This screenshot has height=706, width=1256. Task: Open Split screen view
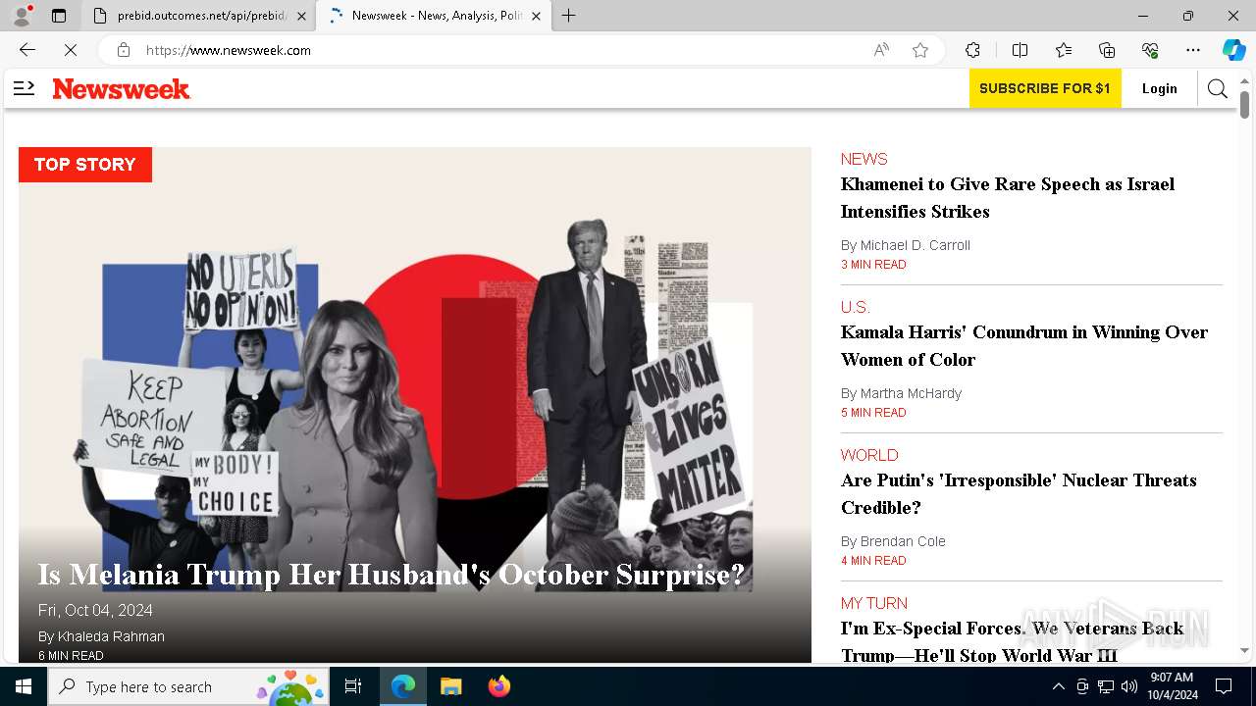[x=1020, y=50]
